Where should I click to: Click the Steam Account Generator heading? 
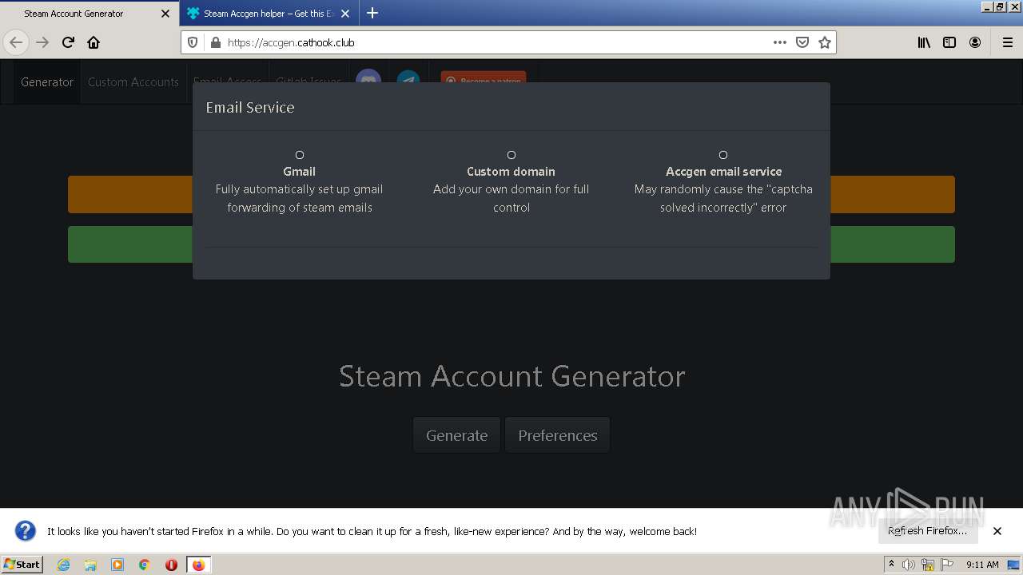click(511, 376)
